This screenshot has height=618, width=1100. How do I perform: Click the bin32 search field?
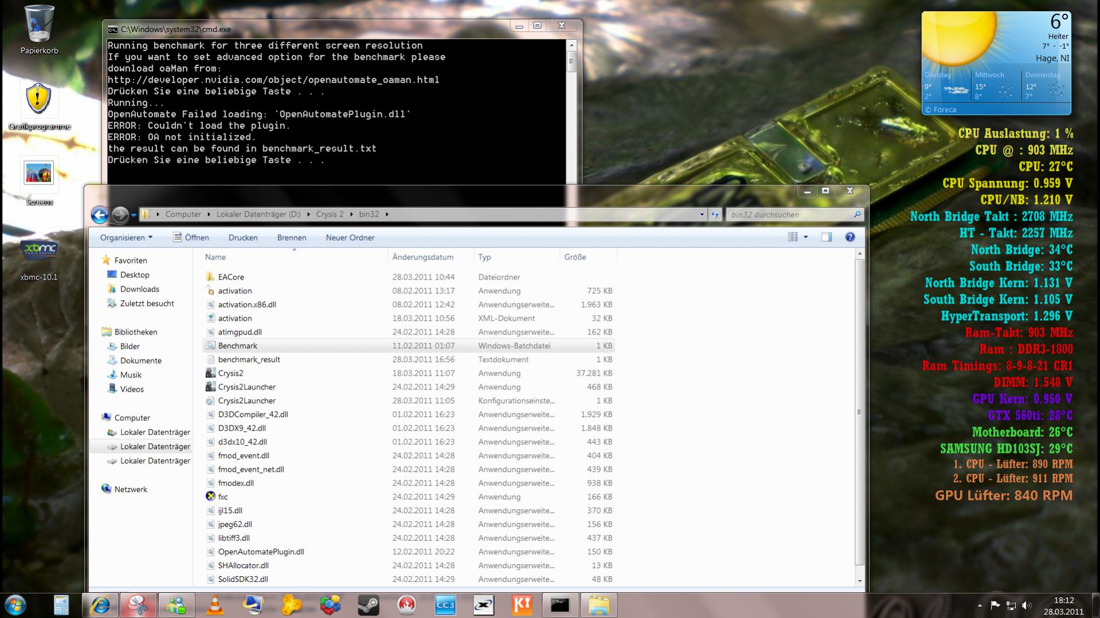(x=794, y=214)
